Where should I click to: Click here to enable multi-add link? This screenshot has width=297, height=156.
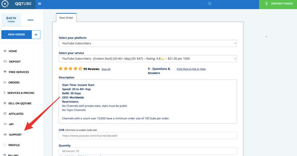(x=81, y=130)
